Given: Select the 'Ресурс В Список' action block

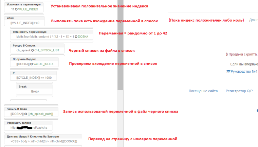Looking at the screenshot, I should [x=37, y=48].
